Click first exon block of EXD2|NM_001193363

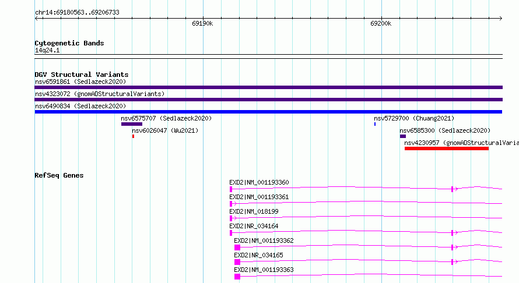tap(237, 277)
